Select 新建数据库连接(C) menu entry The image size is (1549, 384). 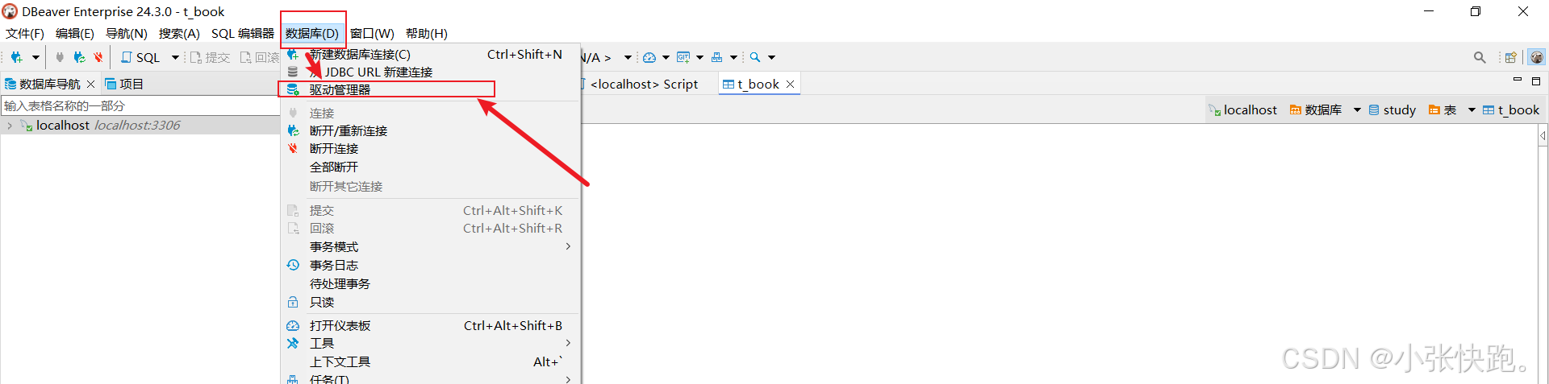(x=430, y=54)
